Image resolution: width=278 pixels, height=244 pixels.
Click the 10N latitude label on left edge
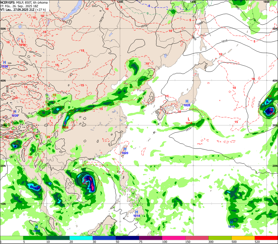3,204
